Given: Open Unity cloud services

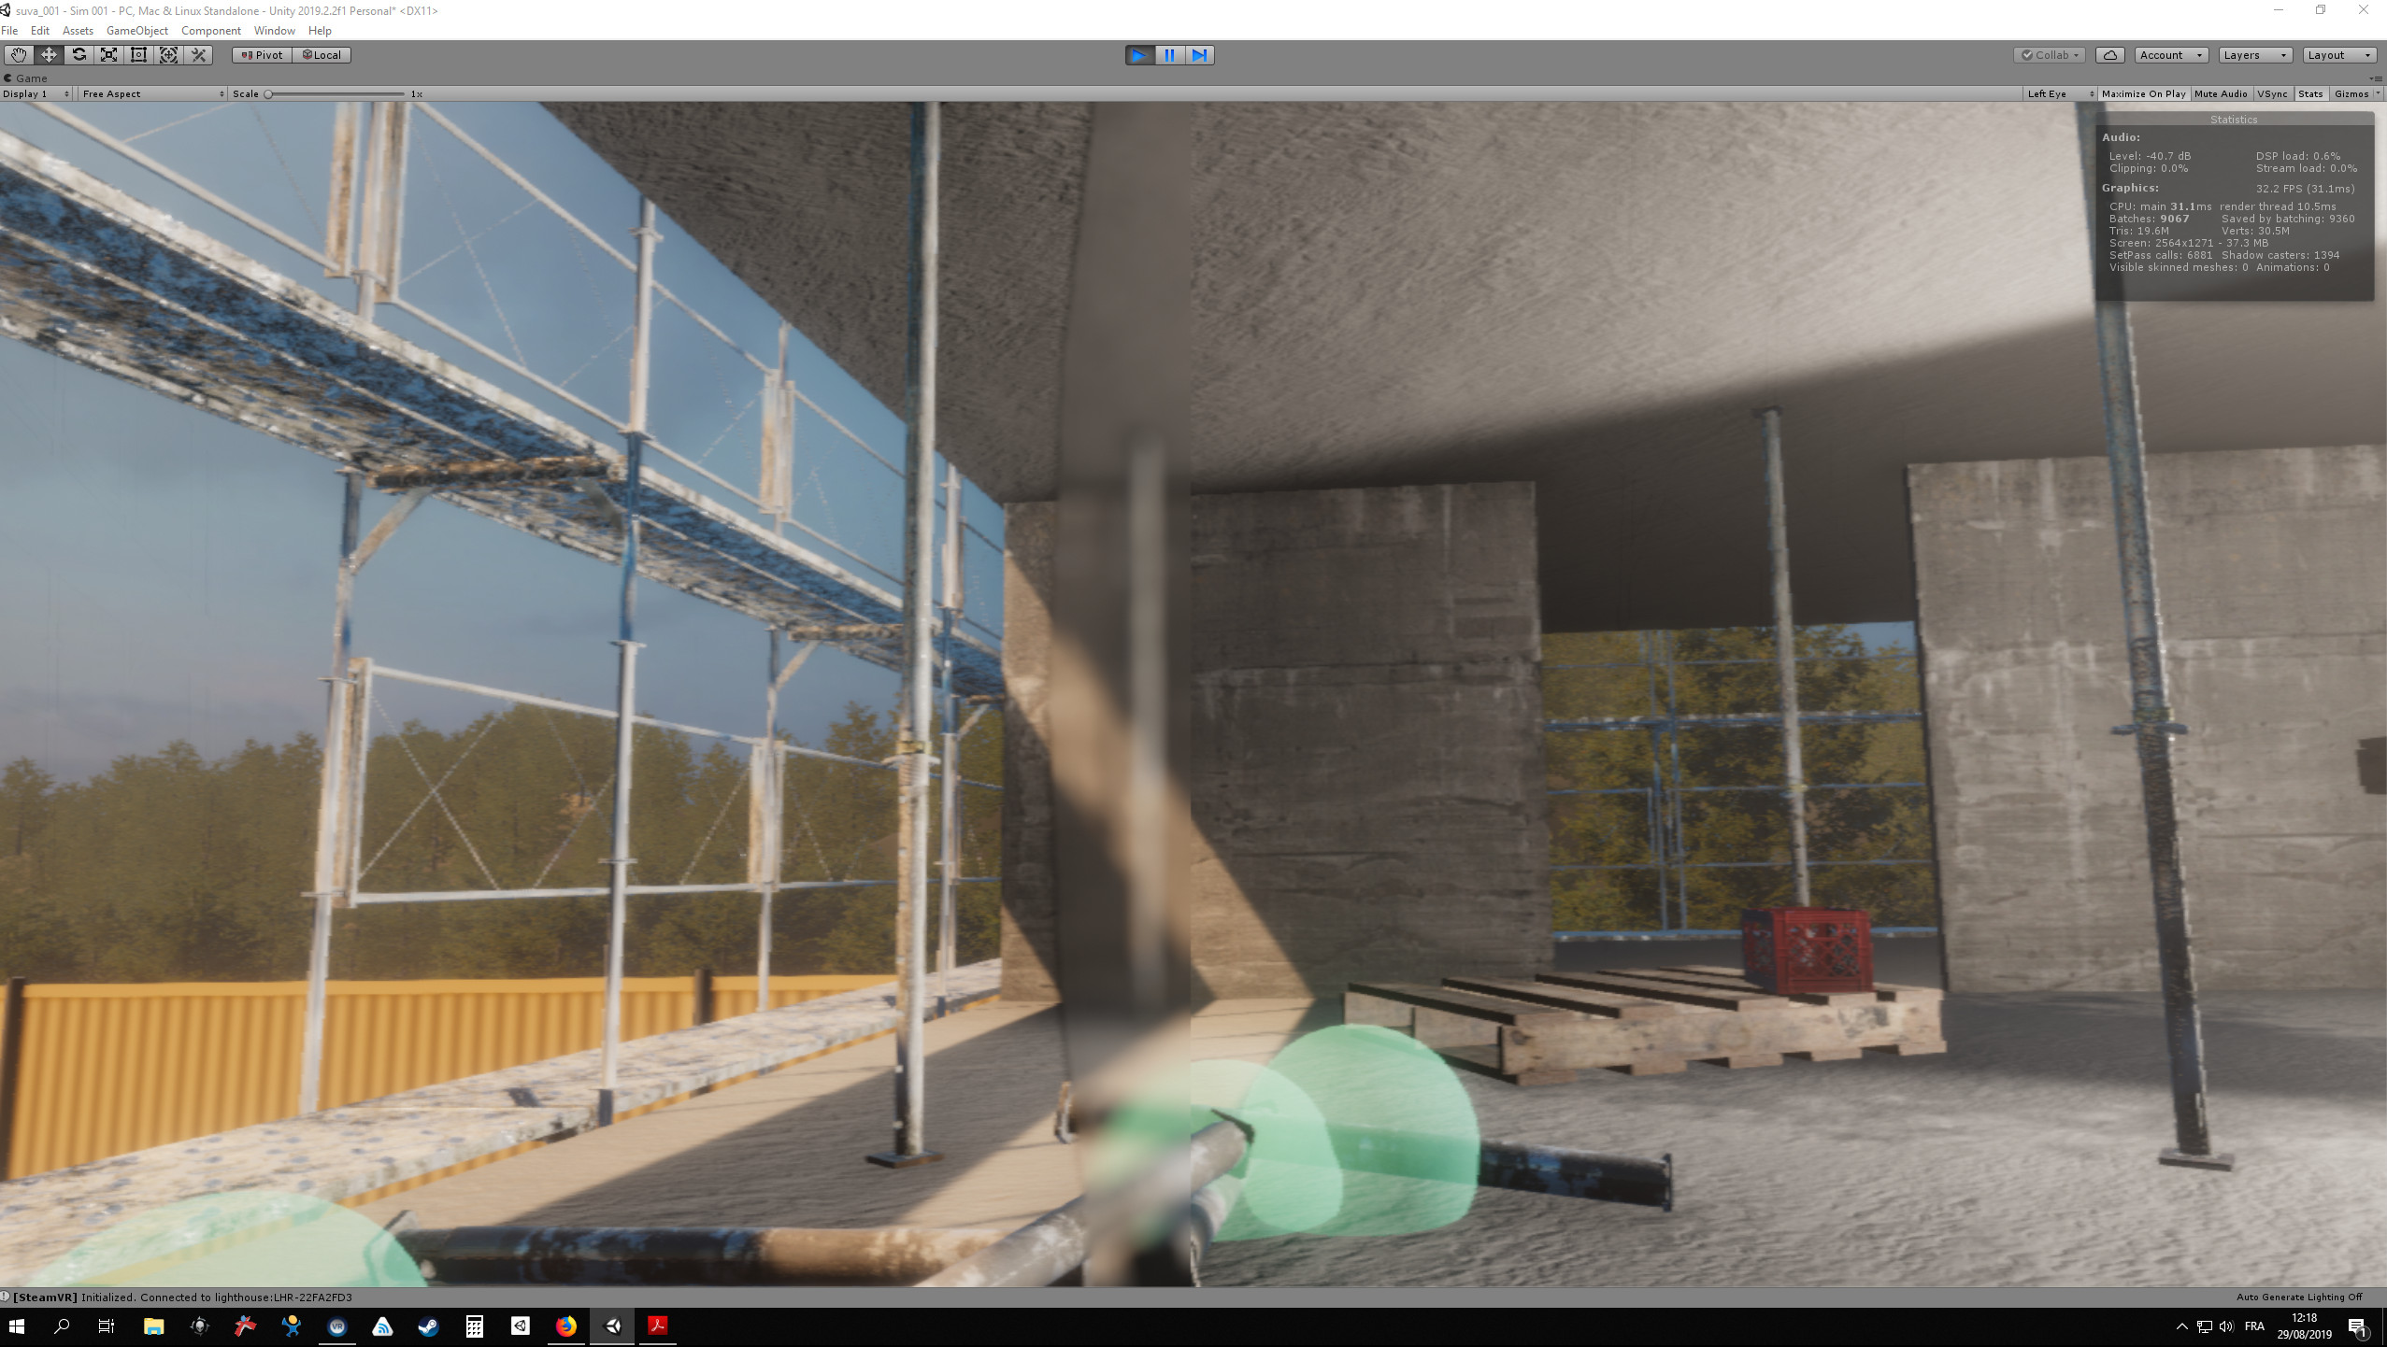Looking at the screenshot, I should pos(2109,54).
